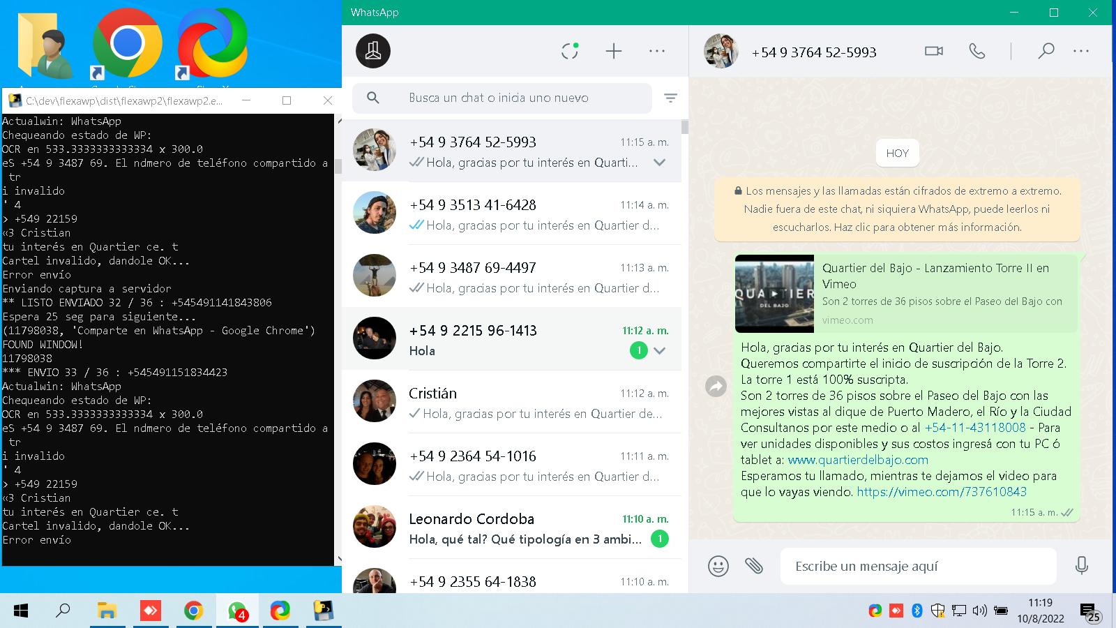The height and width of the screenshot is (628, 1116).
Task: Open the emoji picker
Action: tap(718, 566)
